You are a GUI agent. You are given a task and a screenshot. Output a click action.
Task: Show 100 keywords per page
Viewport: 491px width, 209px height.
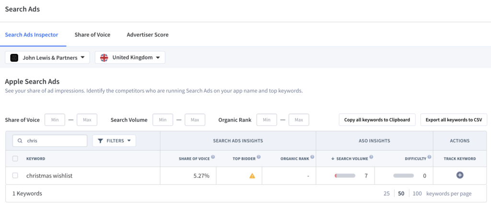point(417,194)
